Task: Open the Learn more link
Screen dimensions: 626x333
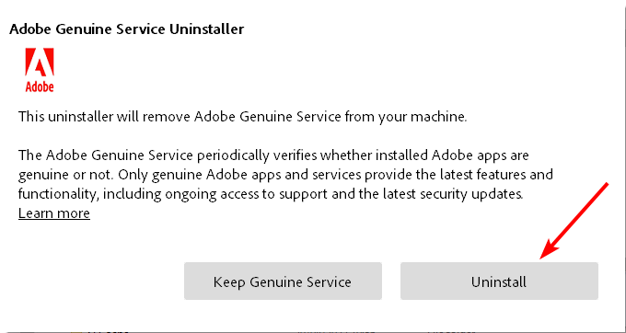Action: click(x=54, y=213)
